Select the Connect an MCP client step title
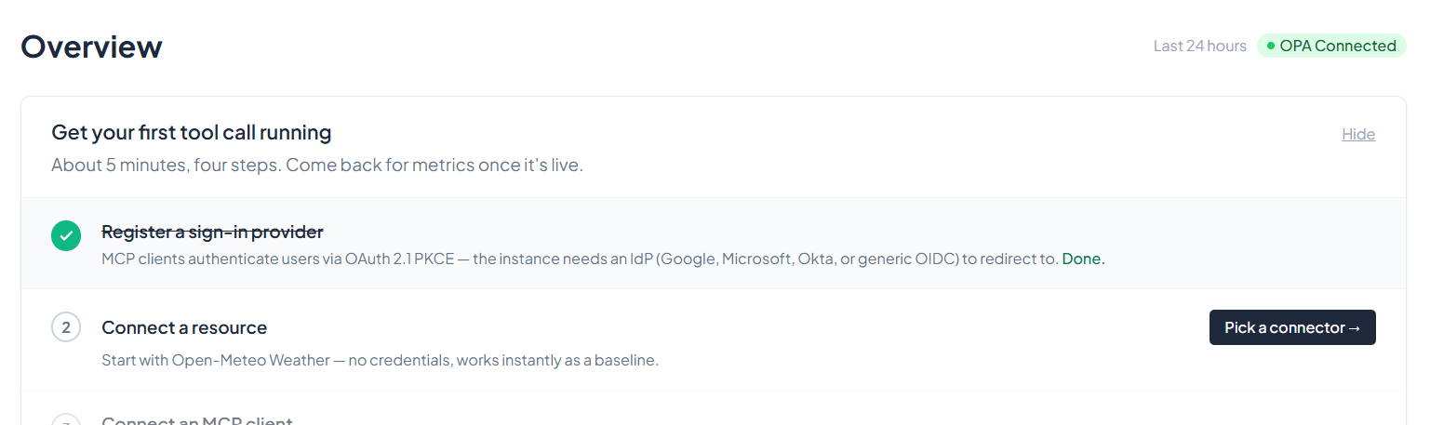 (197, 420)
